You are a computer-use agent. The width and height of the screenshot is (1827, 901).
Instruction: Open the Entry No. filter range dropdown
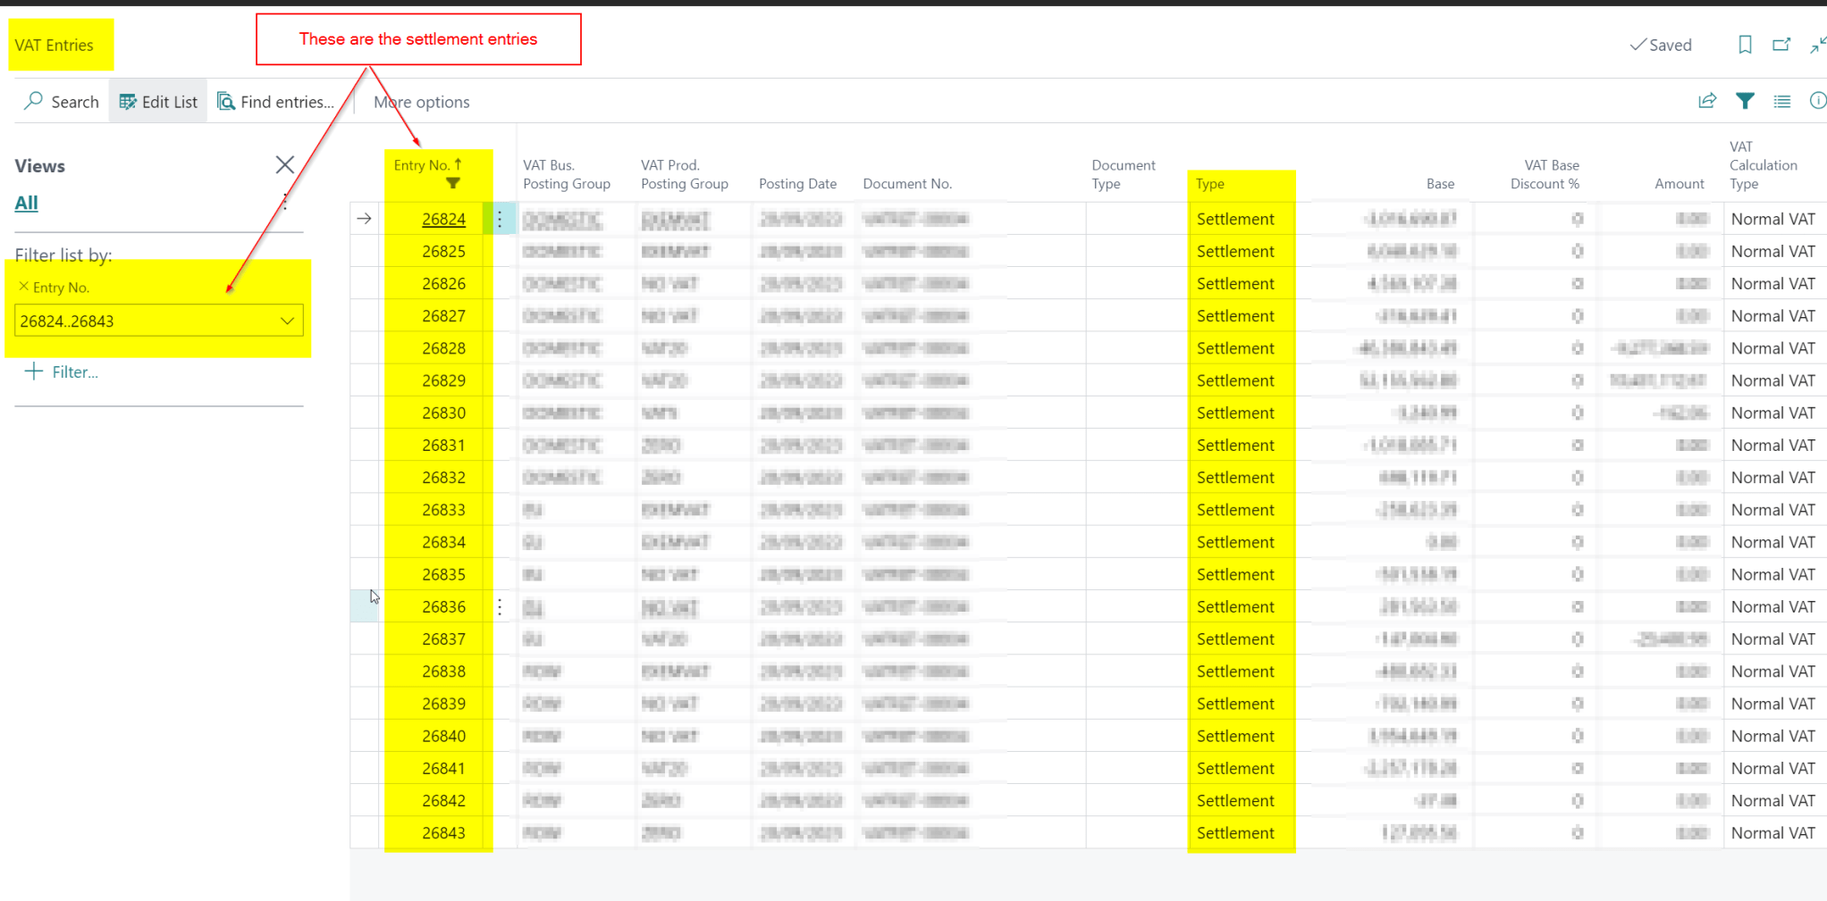coord(287,321)
